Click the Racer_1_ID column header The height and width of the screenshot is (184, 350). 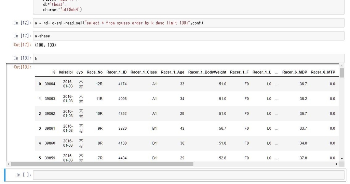tap(117, 72)
